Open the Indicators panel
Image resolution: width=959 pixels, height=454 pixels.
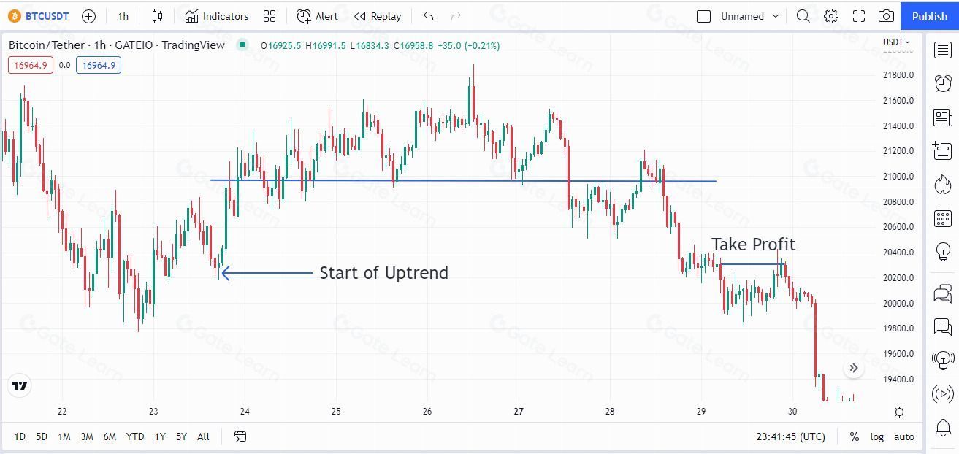pyautogui.click(x=217, y=16)
